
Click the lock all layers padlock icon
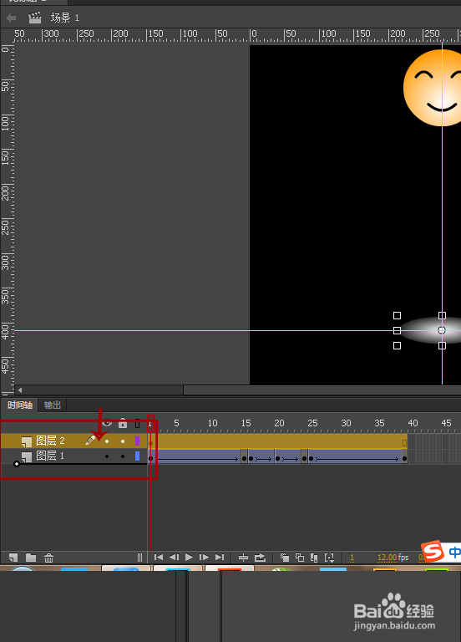123,423
